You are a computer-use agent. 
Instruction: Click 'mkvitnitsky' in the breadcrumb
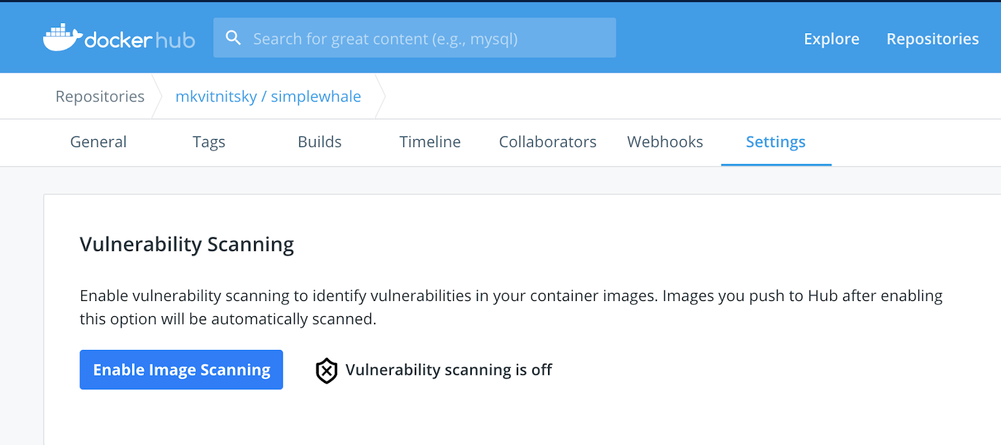216,96
